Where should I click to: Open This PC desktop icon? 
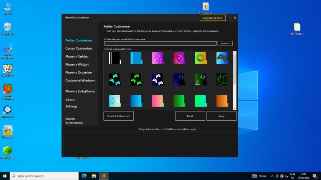tap(8, 8)
